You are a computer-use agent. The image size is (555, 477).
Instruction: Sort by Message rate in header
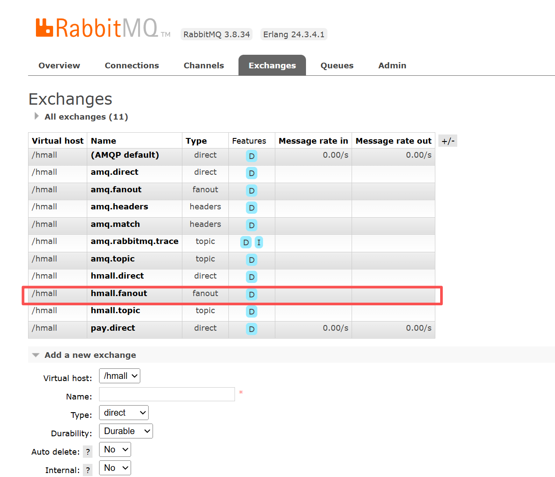(x=313, y=141)
